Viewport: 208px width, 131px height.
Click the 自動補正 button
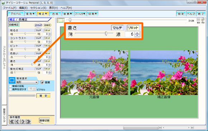[14, 25]
